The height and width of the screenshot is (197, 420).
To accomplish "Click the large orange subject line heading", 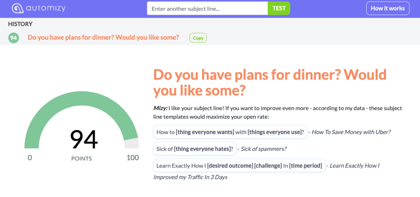I will pyautogui.click(x=270, y=83).
